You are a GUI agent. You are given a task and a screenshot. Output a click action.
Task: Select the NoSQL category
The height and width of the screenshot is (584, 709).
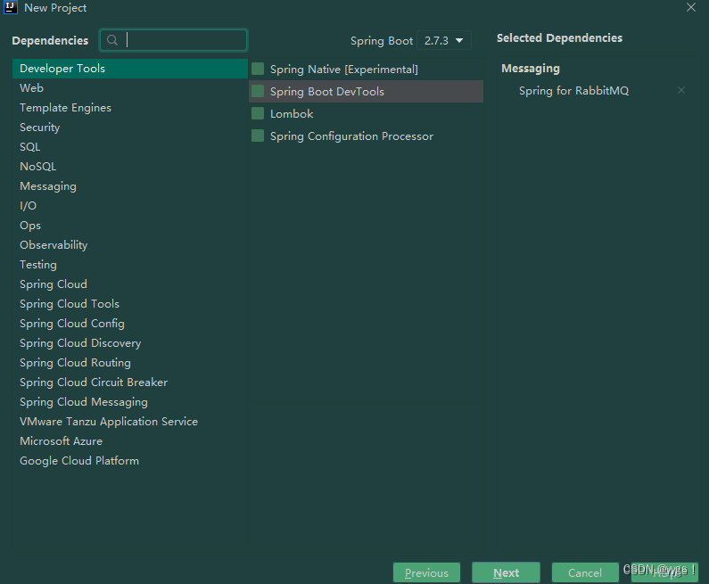point(130,167)
